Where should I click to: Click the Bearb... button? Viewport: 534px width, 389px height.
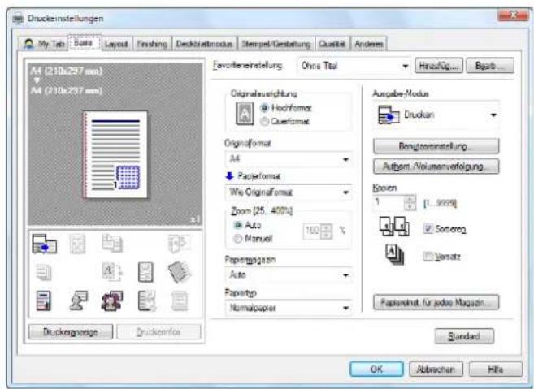click(x=490, y=66)
